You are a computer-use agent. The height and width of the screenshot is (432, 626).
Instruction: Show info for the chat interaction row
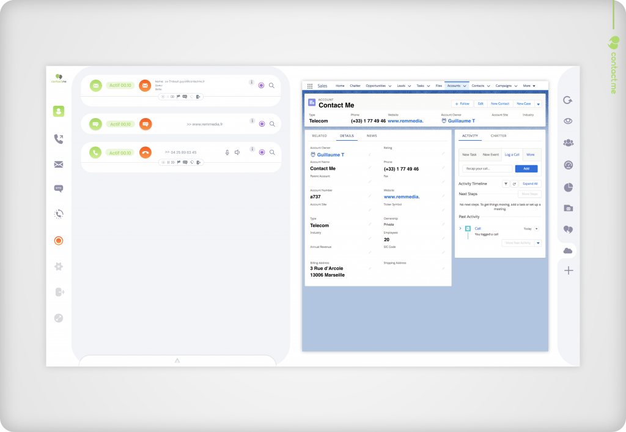252,121
